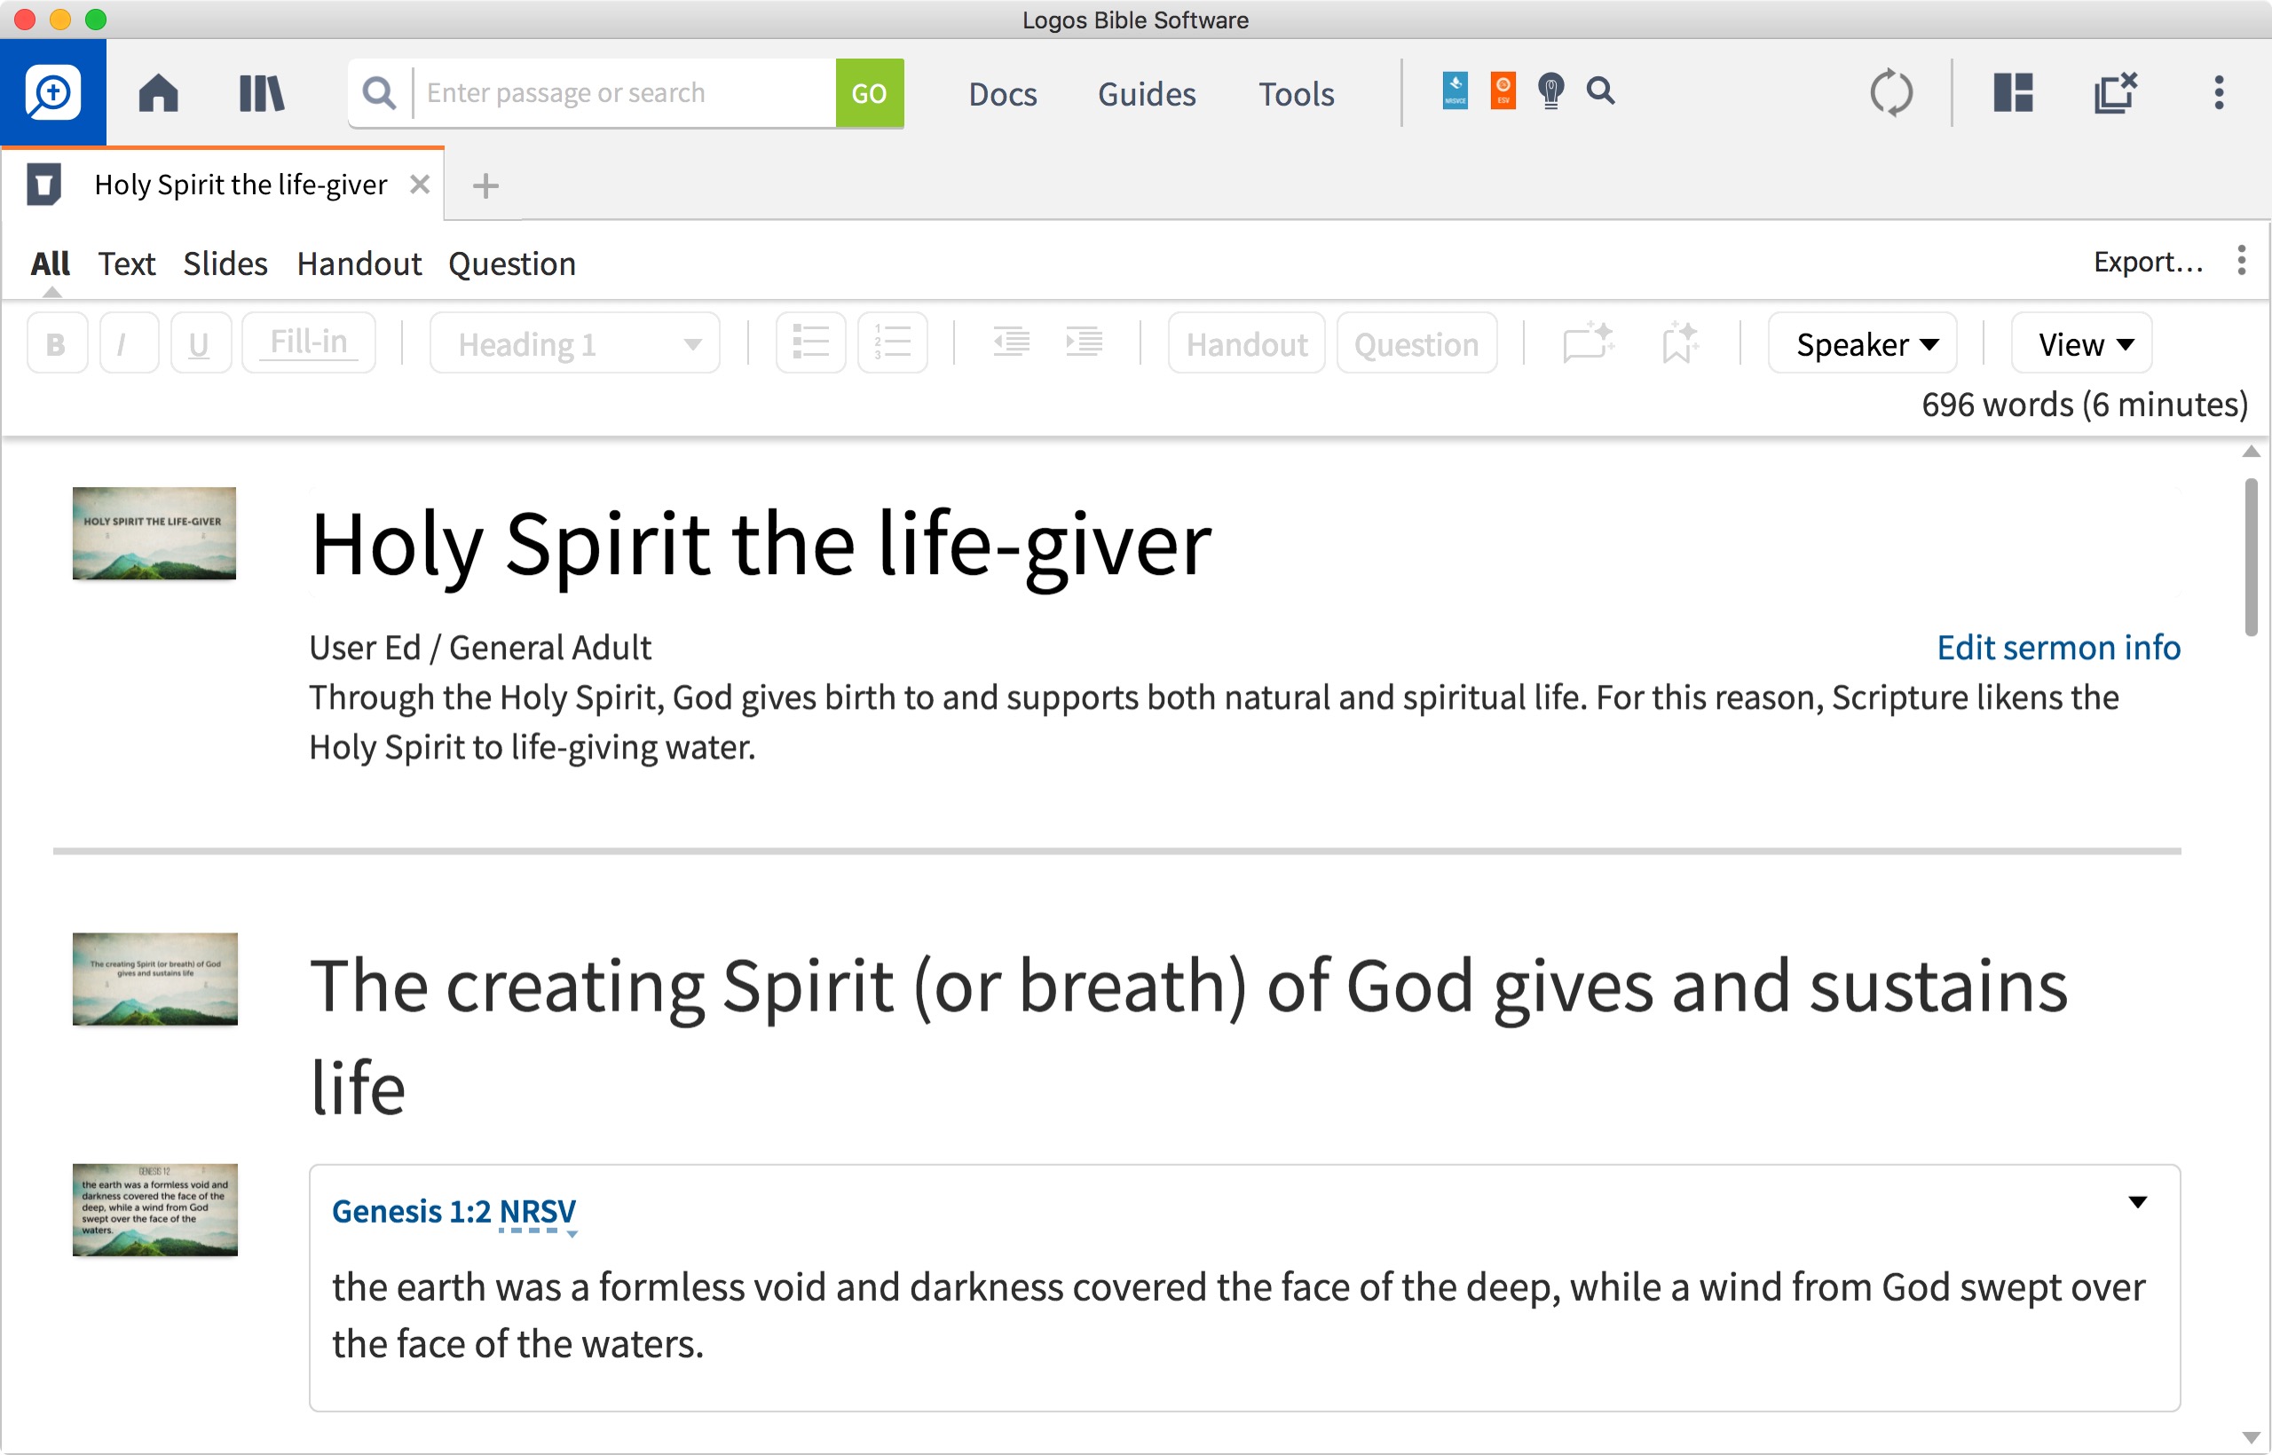Go to the Home page icon

click(158, 92)
